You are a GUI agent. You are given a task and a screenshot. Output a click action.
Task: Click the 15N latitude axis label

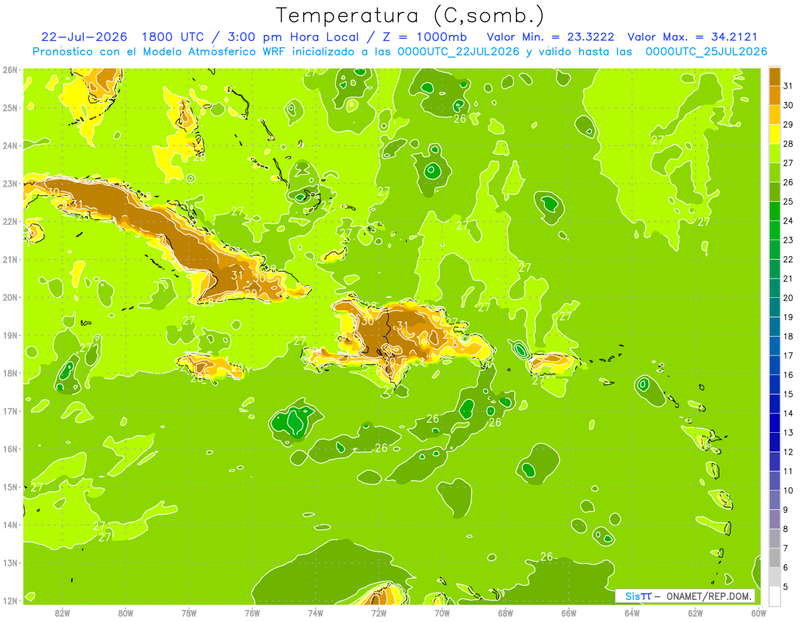(9, 486)
